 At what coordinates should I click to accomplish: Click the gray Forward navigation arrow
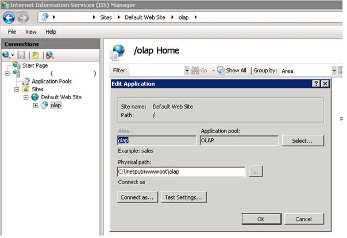pos(23,18)
